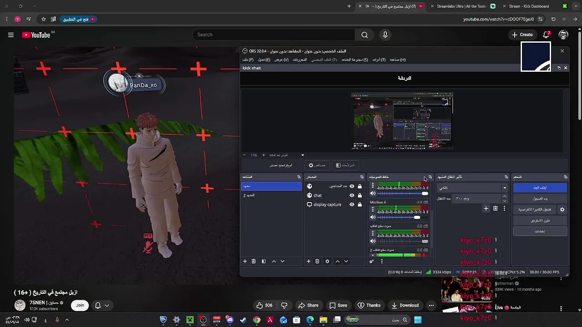Move selected scene down
582x327 pixels.
pyautogui.click(x=282, y=262)
